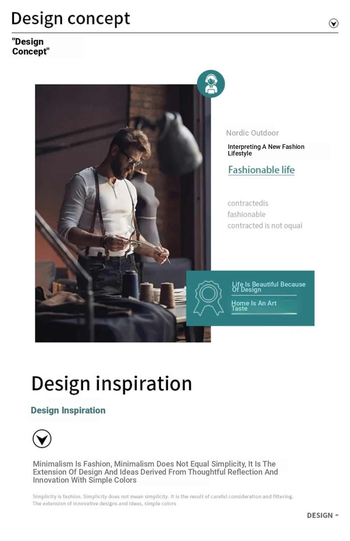Click the Minimalism Is Fashion paragraph

click(155, 472)
